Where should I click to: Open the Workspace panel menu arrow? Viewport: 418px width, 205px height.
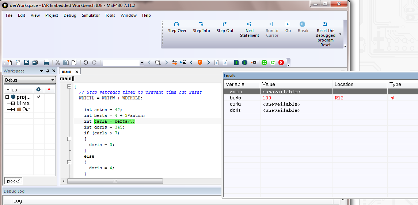click(41, 71)
